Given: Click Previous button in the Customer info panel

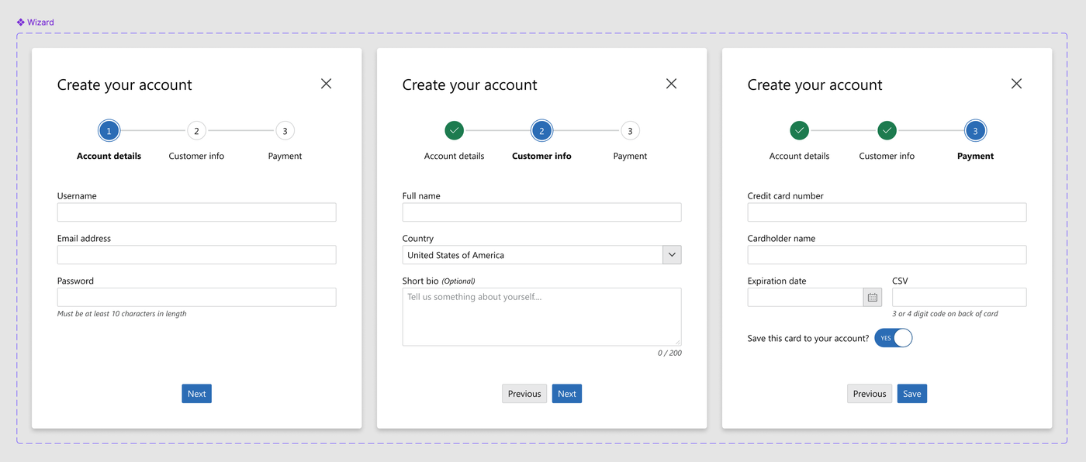Looking at the screenshot, I should pos(524,394).
